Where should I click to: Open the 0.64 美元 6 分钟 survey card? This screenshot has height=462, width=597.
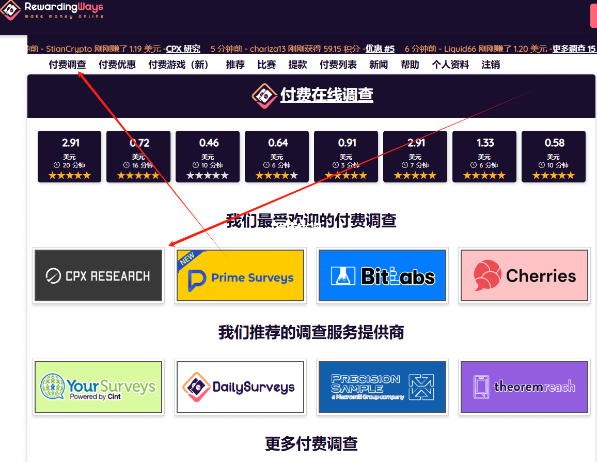[277, 157]
